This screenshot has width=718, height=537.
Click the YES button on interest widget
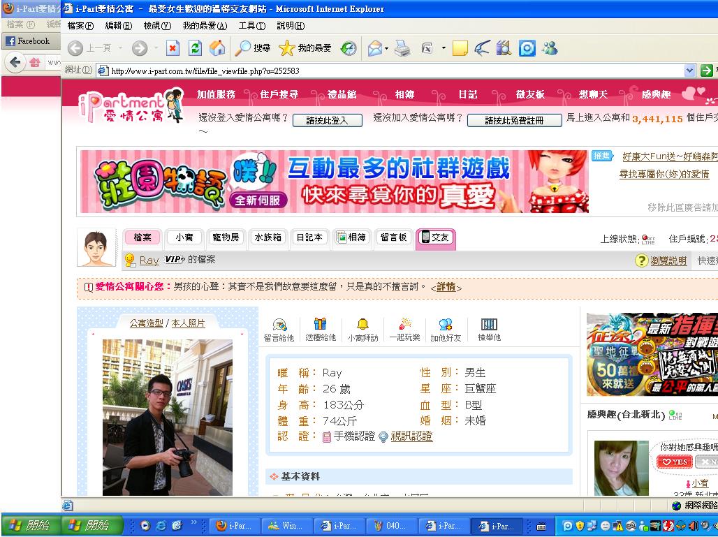coord(673,462)
